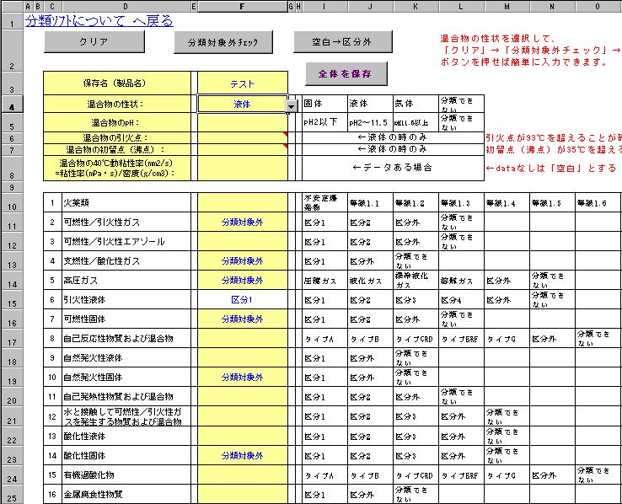Click the 圧縮ガス cell

tap(324, 281)
